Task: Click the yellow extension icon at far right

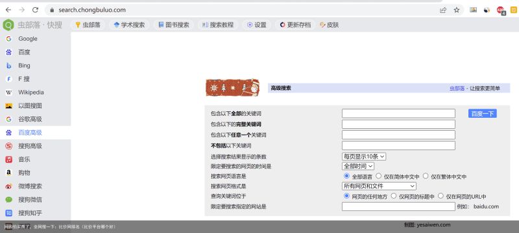Action: [514, 10]
